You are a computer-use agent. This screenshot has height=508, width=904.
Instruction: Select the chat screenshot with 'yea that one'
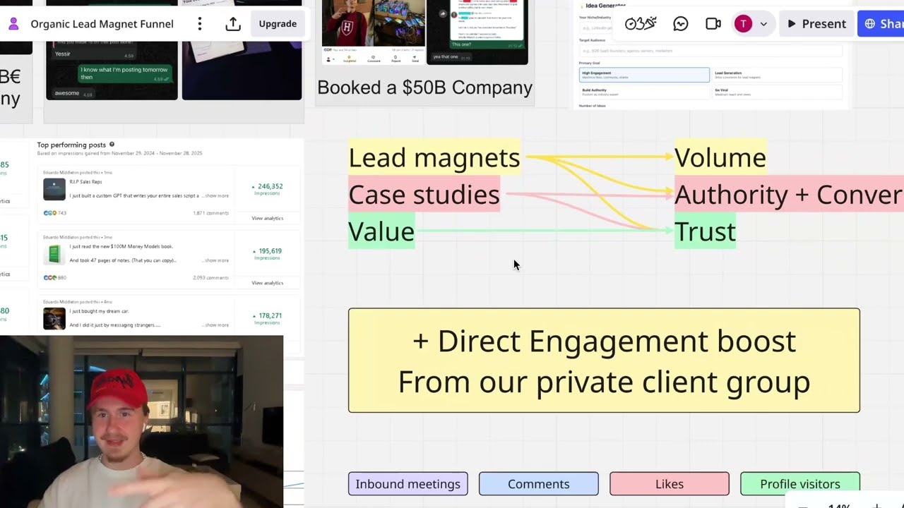coord(477,32)
